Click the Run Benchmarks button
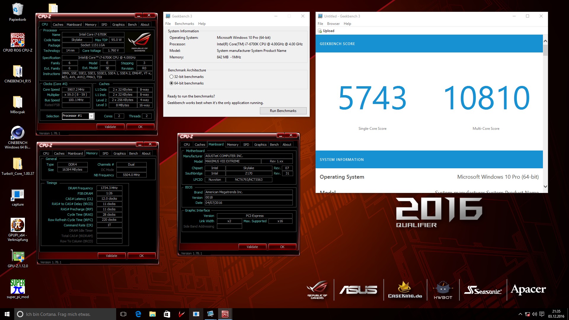Image resolution: width=569 pixels, height=320 pixels. click(x=283, y=111)
